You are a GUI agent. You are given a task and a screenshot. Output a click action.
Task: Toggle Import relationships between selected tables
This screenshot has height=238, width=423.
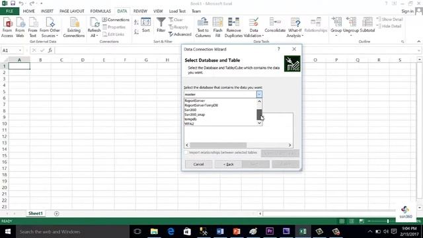[186, 153]
